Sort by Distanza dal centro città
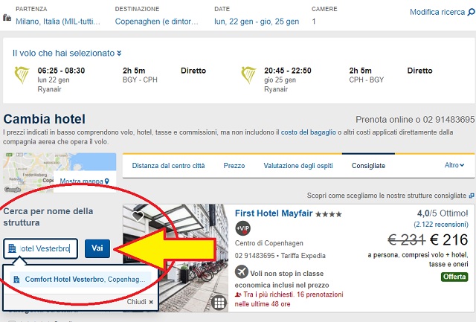Screen dimensions: 476x322 click(168, 166)
